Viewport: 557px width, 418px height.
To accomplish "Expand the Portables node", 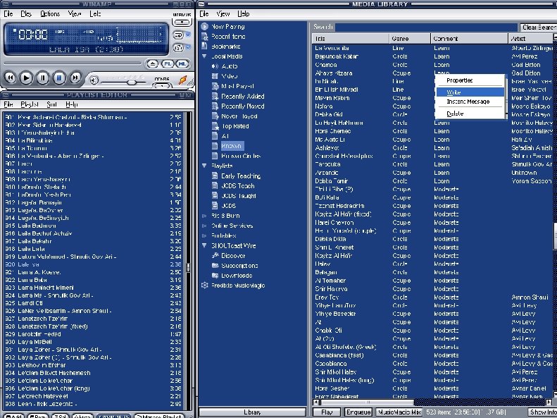I will (204, 235).
